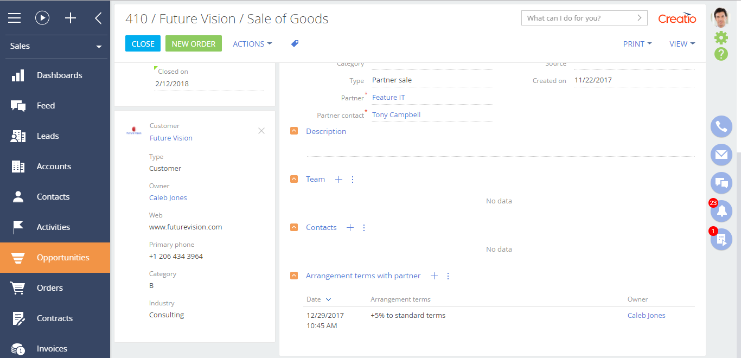Click the Contacts person icon
The image size is (741, 358).
[x=18, y=197]
